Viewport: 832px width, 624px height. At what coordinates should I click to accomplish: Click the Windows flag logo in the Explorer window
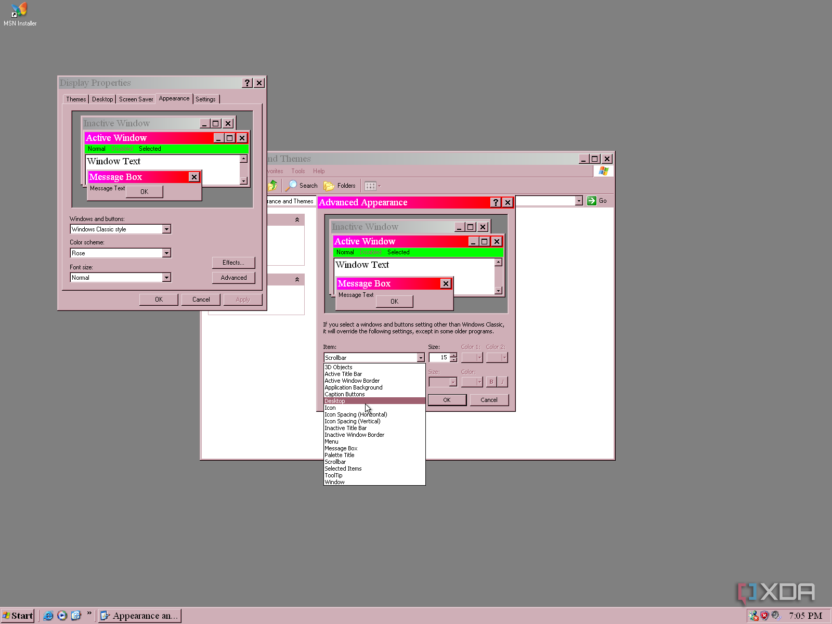(603, 171)
